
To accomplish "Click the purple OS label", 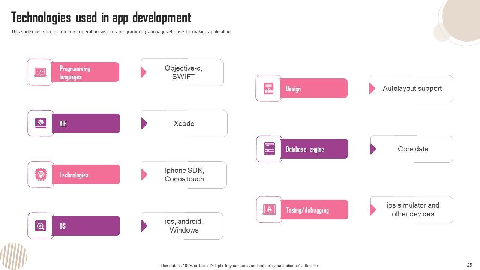I will coord(86,226).
